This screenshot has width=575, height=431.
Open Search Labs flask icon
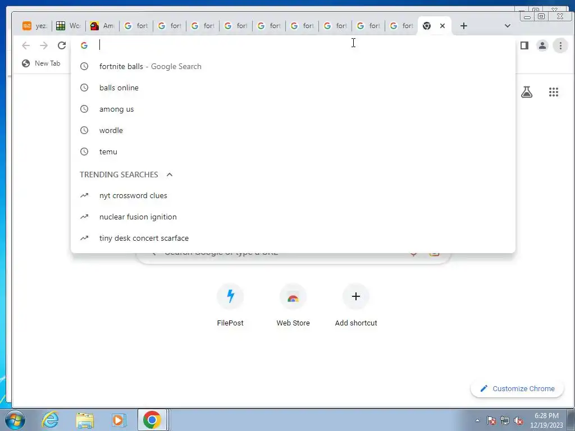pyautogui.click(x=527, y=92)
